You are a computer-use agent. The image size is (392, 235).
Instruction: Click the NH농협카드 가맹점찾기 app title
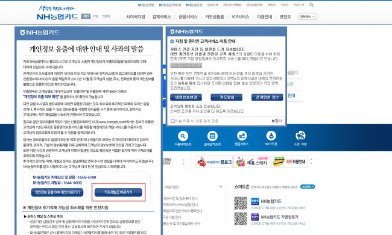(x=279, y=217)
